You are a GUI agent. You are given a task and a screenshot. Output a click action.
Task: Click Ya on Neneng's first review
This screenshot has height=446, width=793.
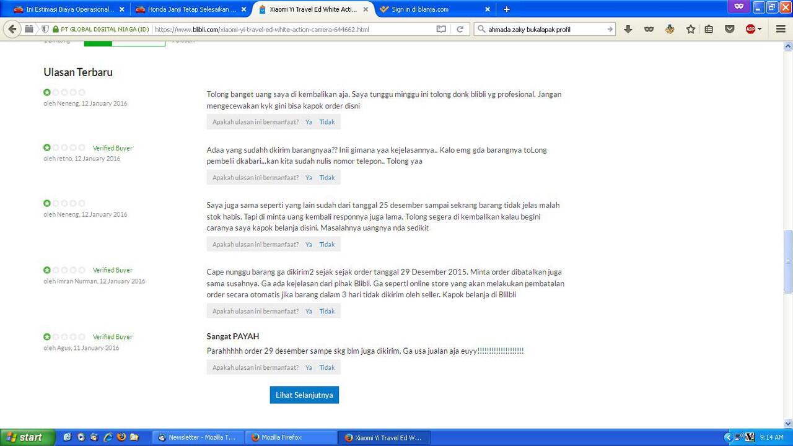point(309,122)
